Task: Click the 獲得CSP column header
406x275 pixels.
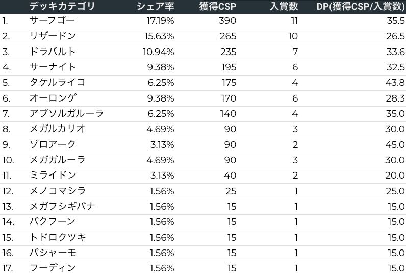Action: pos(218,6)
